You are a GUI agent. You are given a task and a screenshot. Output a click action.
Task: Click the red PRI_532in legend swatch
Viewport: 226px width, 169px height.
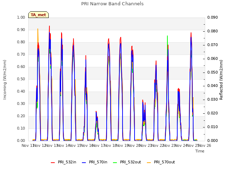pos(53,163)
